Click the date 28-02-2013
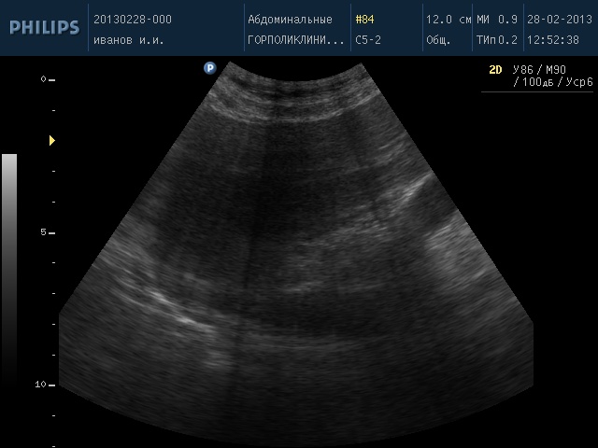Image resolution: width=598 pixels, height=448 pixels. (x=557, y=20)
